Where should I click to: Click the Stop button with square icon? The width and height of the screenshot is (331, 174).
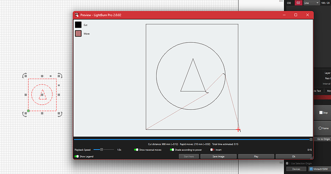tap(323, 113)
